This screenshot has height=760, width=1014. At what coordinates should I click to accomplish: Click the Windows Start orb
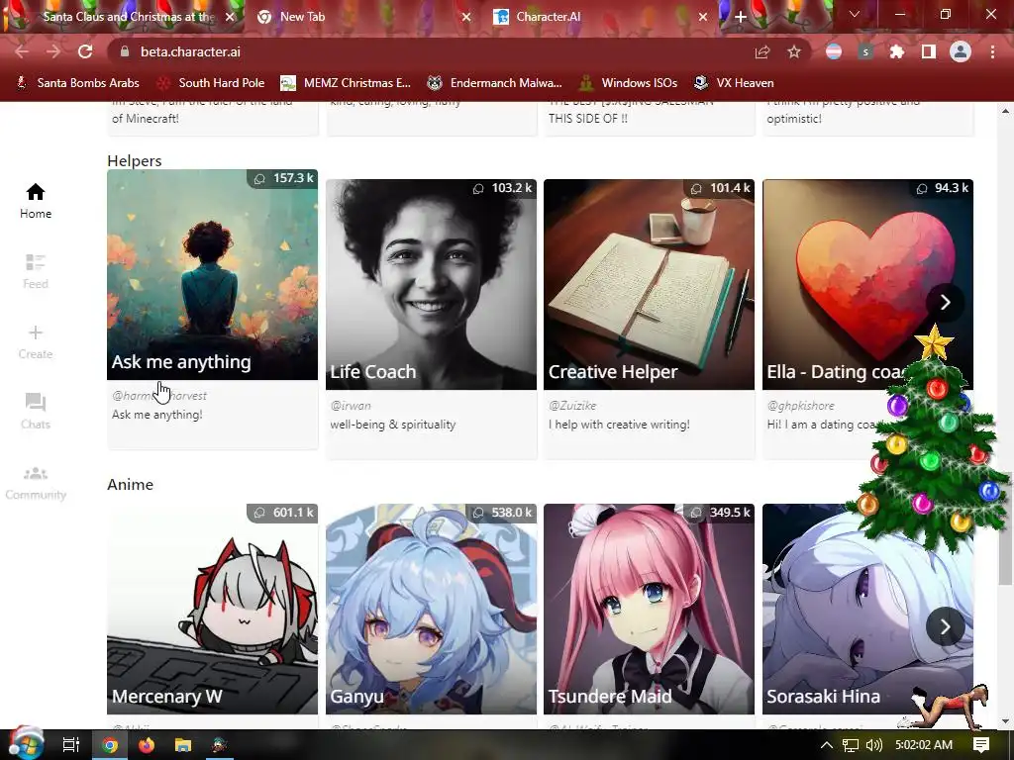[x=26, y=744]
